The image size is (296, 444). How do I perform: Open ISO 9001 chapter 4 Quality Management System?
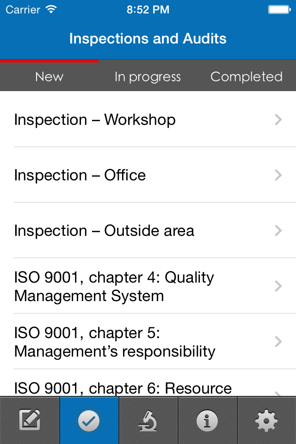[148, 286]
